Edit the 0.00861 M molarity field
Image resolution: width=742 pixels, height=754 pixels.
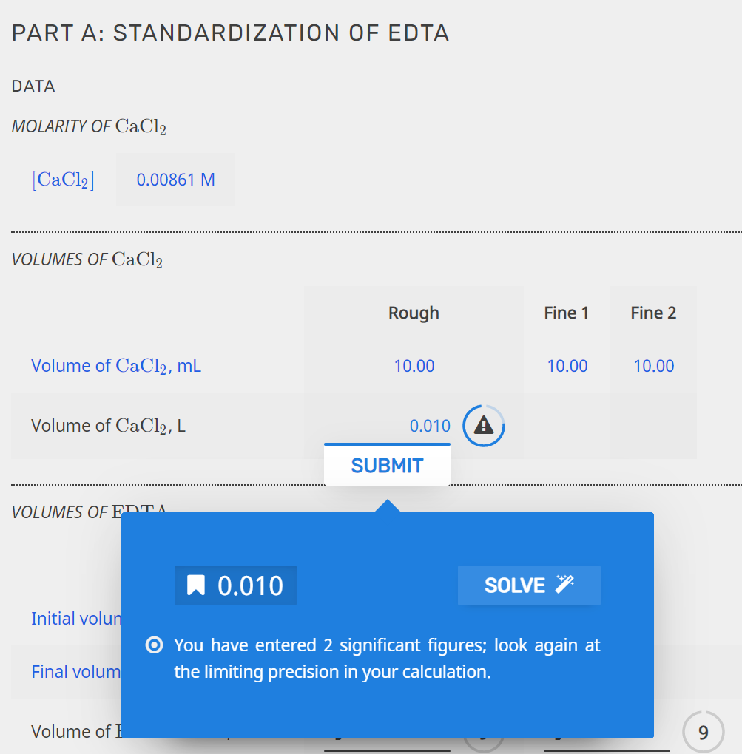point(175,179)
